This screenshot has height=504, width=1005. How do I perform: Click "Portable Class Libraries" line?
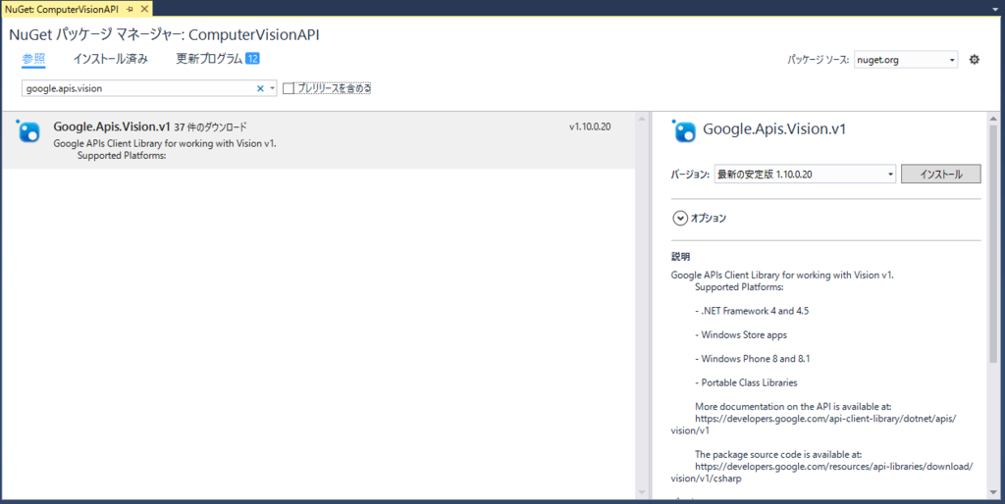(x=746, y=382)
